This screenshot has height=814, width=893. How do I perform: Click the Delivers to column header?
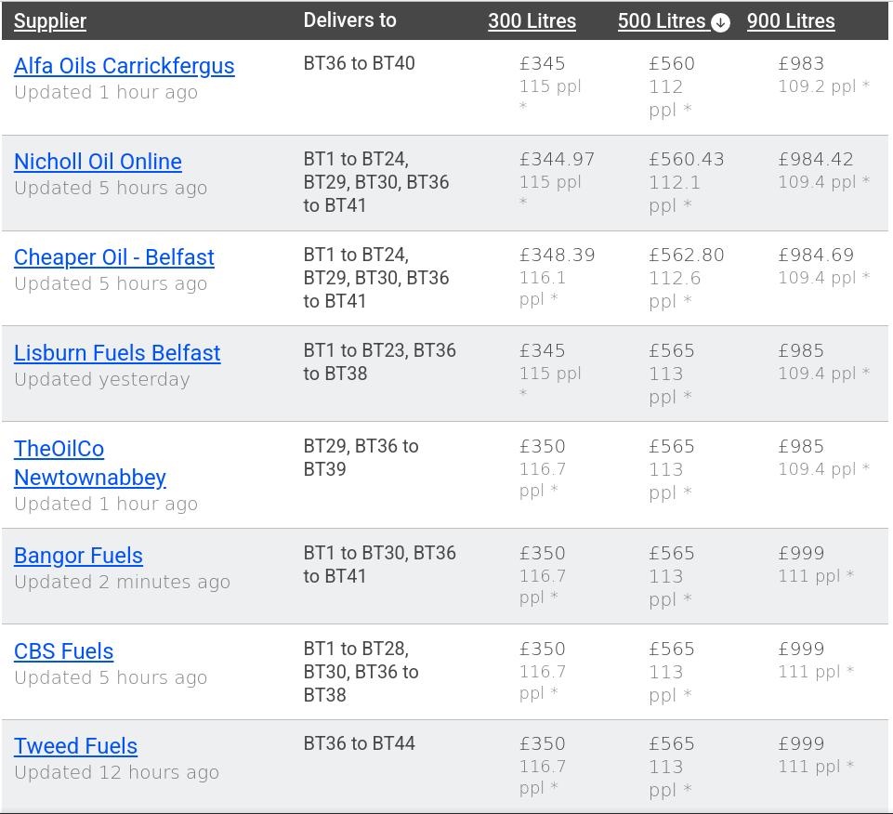pyautogui.click(x=349, y=20)
